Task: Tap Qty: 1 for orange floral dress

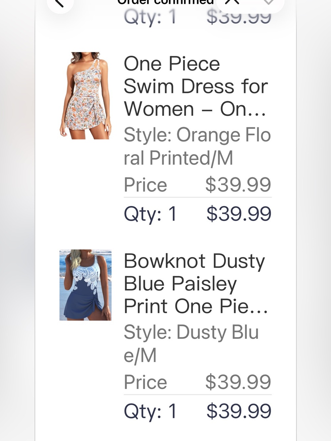Action: [150, 214]
